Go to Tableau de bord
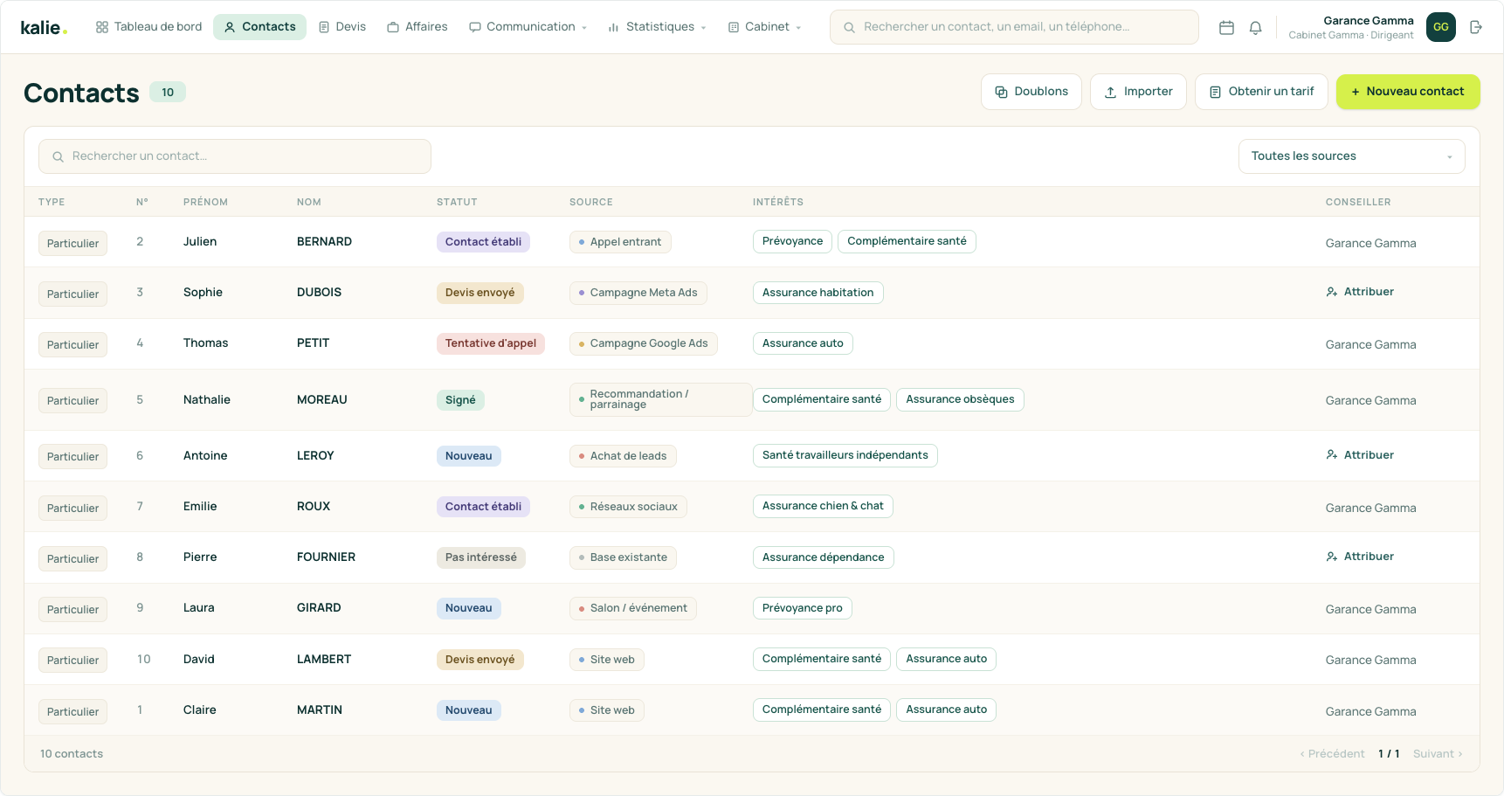This screenshot has width=1504, height=796. pyautogui.click(x=148, y=27)
